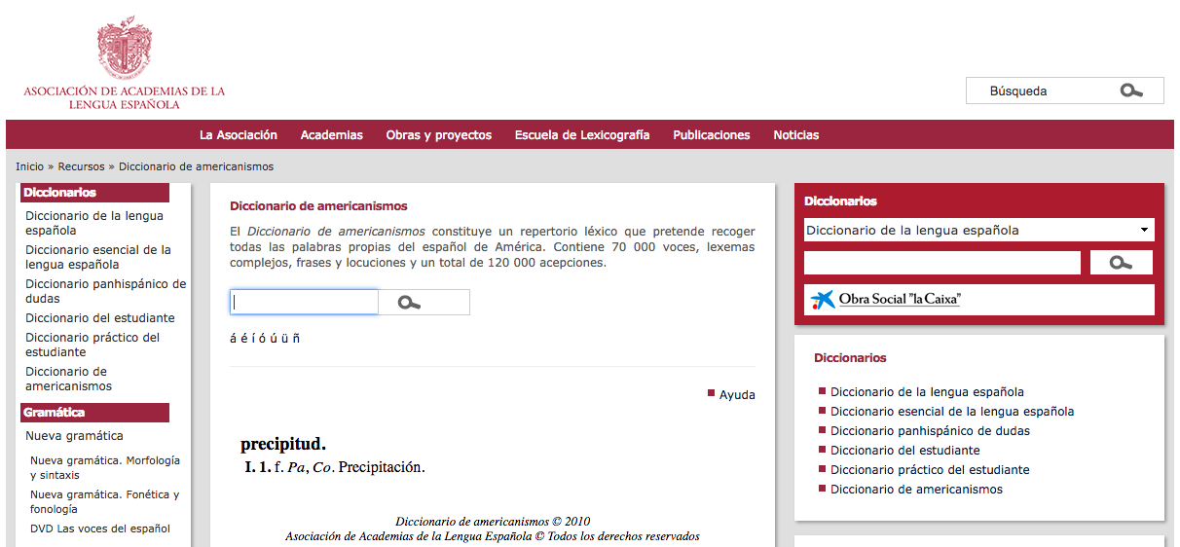Select Diccionario del estudiante in right list
The image size is (1180, 547).
tap(904, 451)
